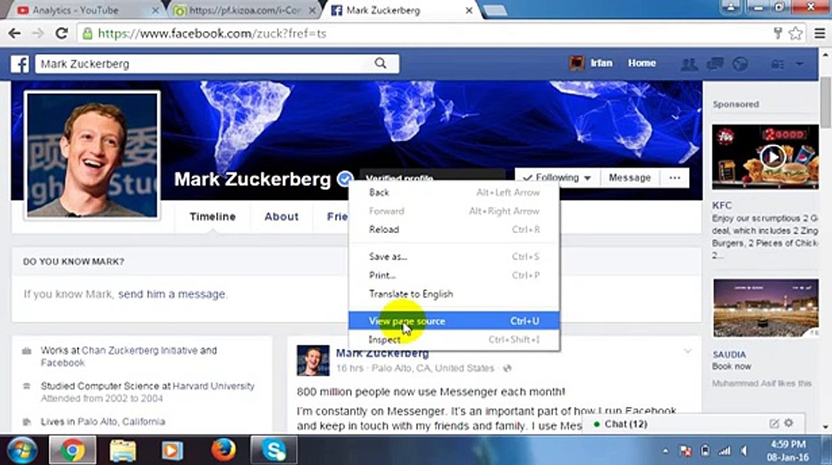Open the KFC sponsored link title
This screenshot has height=465, width=832.
pos(722,205)
